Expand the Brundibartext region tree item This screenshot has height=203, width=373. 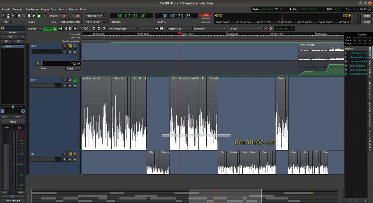pyautogui.click(x=346, y=66)
